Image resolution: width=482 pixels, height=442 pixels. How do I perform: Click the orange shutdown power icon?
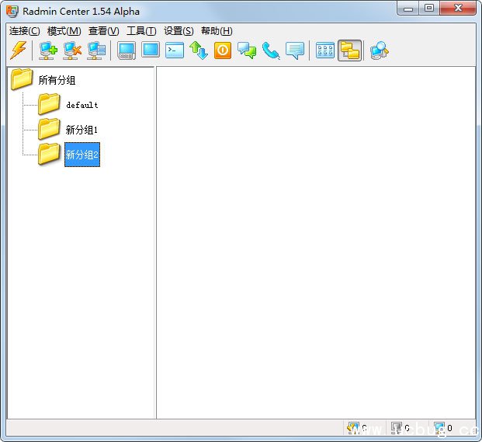(223, 50)
